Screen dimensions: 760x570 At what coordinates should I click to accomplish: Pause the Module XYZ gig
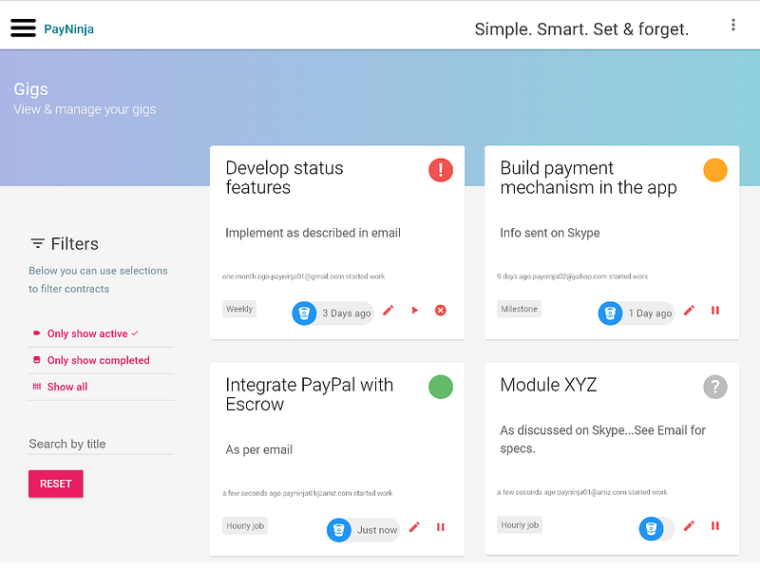click(715, 525)
